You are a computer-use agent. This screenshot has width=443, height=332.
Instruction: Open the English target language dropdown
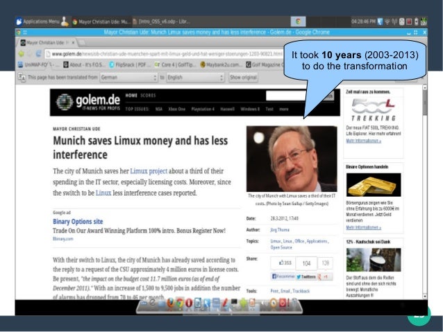click(195, 78)
